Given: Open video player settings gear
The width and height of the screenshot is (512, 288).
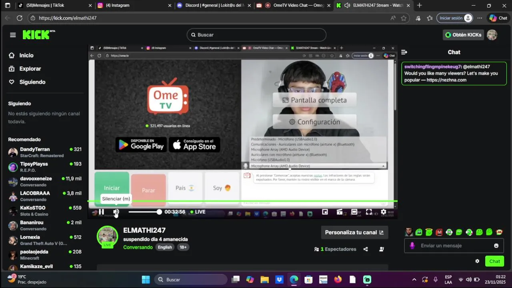Looking at the screenshot, I should 383,212.
